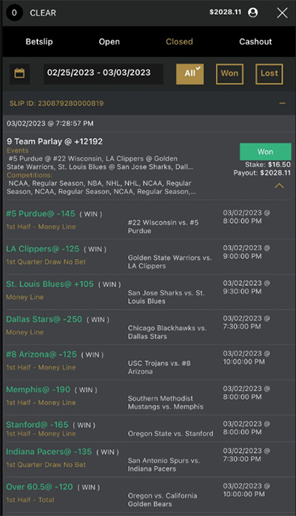Click the bet count circle showing 0
Image resolution: width=296 pixels, height=516 pixels.
(14, 13)
